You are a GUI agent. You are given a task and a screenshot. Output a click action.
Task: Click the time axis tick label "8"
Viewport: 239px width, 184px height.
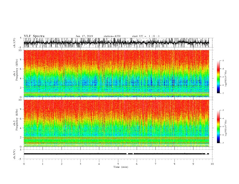(x=174, y=164)
